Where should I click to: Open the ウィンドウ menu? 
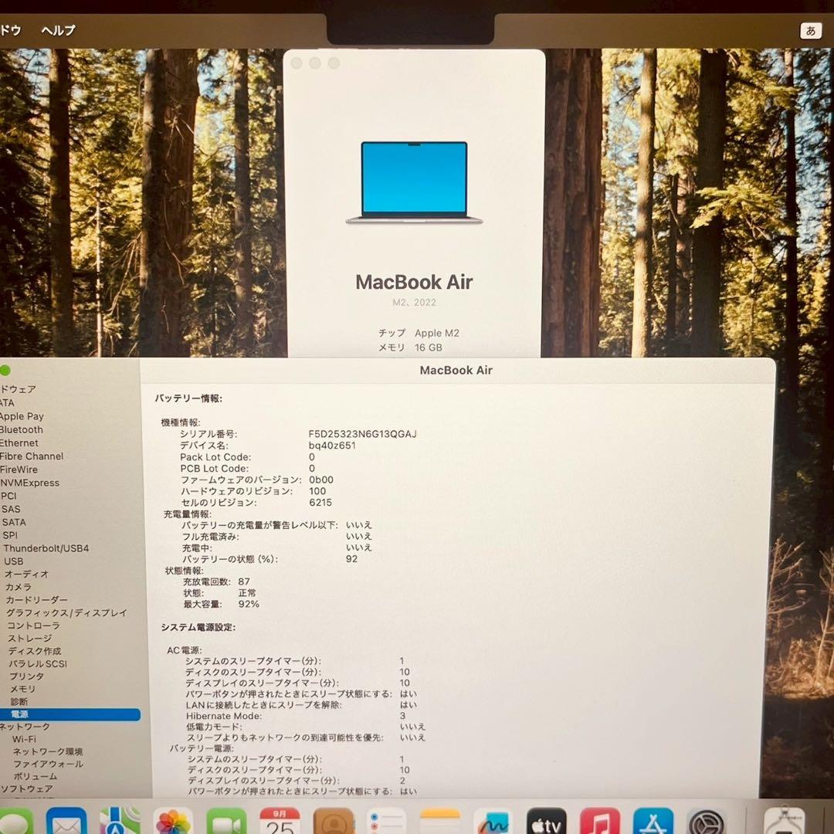pyautogui.click(x=9, y=31)
